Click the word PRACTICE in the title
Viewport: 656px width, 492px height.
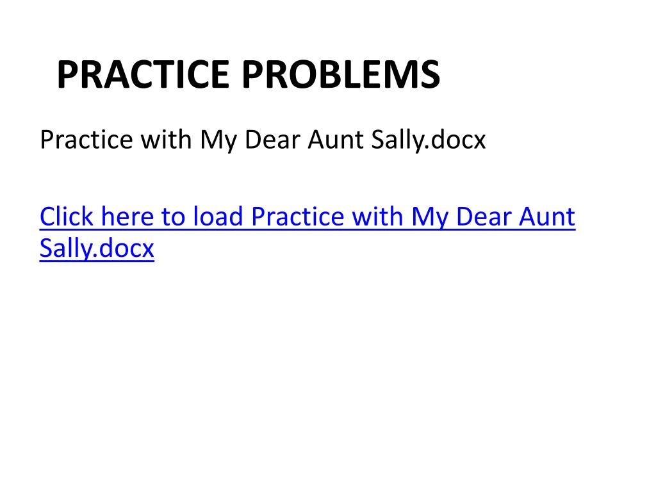143,74
